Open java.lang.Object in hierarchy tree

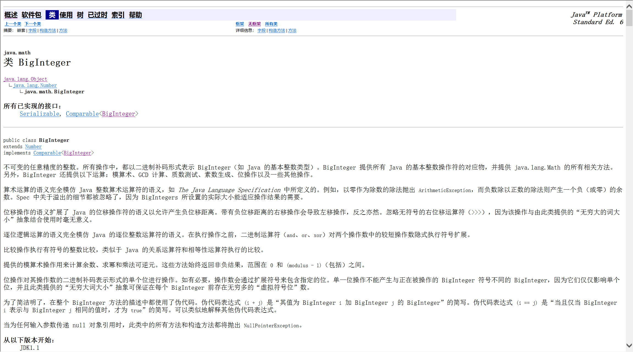pyautogui.click(x=25, y=79)
